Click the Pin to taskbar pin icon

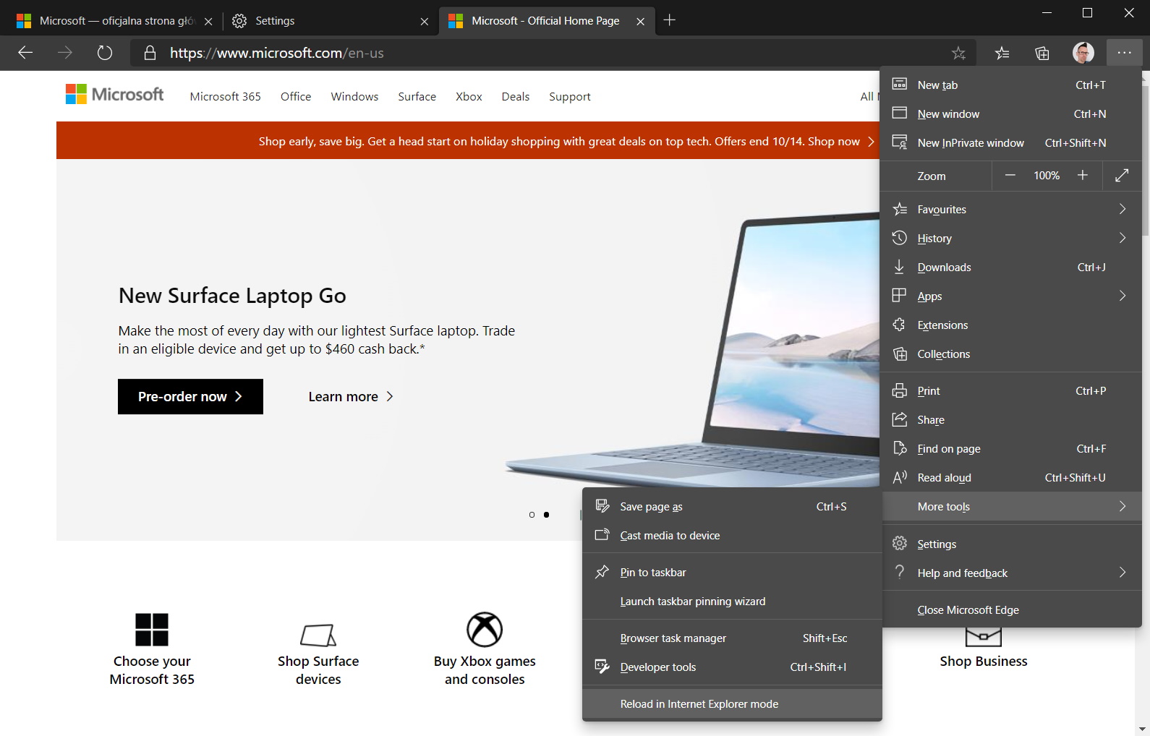[602, 573]
